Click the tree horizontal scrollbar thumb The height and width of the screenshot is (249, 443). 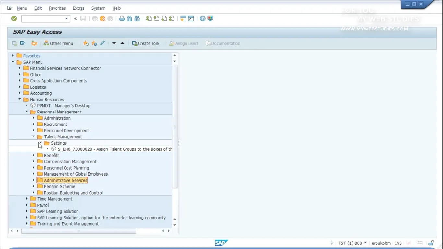[78, 231]
